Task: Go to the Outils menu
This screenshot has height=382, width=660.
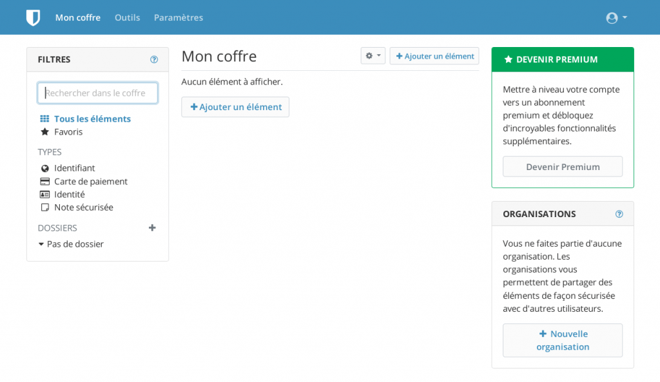Action: point(127,17)
